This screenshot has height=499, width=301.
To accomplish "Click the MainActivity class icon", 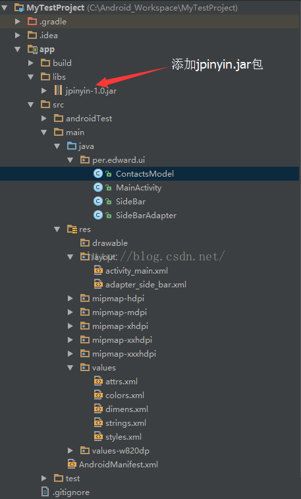I will tap(98, 187).
